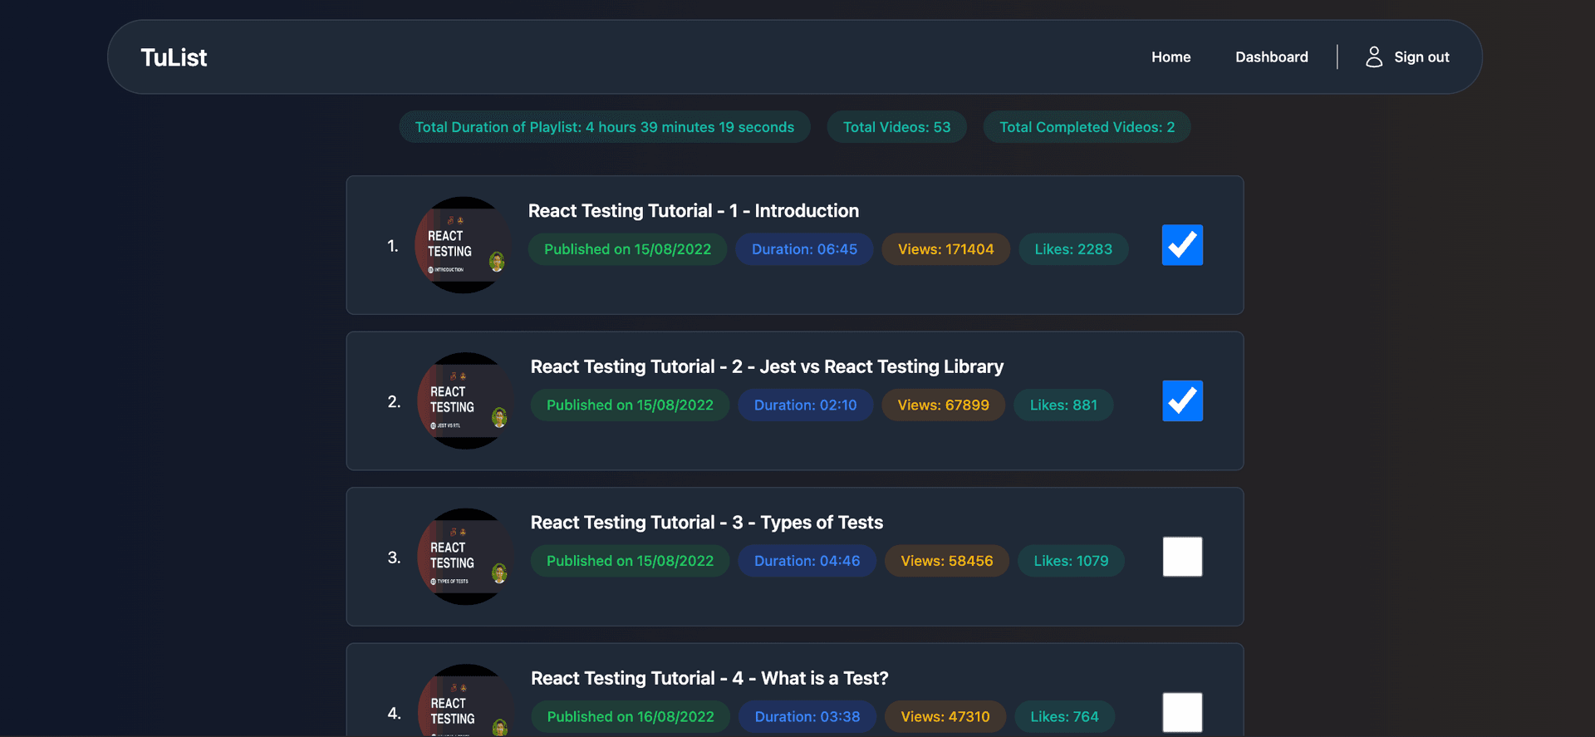Open title React Testing Tutorial - 1 - Introduction
The image size is (1595, 737).
pyautogui.click(x=694, y=211)
